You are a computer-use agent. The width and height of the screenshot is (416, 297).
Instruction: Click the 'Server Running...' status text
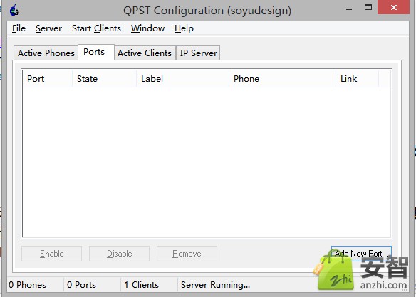(215, 285)
